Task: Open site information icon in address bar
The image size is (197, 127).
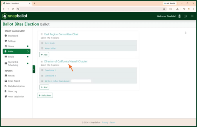Action: point(18,9)
